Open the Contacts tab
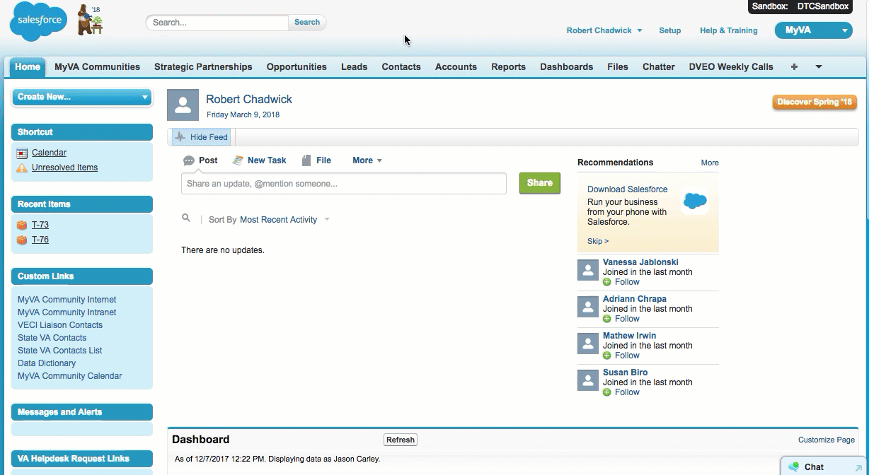 (x=401, y=67)
